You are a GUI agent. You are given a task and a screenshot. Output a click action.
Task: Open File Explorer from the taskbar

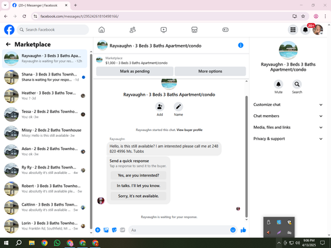coord(32,243)
